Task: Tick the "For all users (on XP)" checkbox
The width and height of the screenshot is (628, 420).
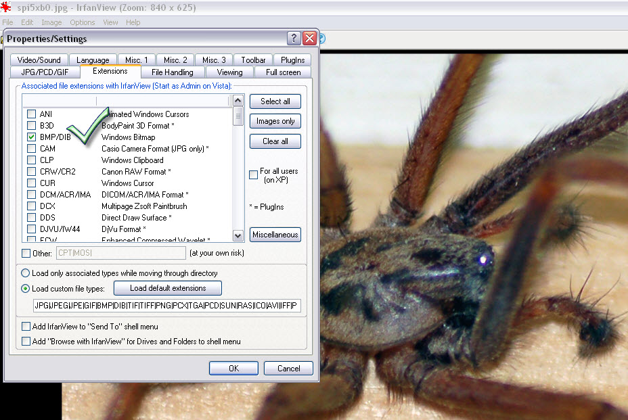Action: [253, 175]
